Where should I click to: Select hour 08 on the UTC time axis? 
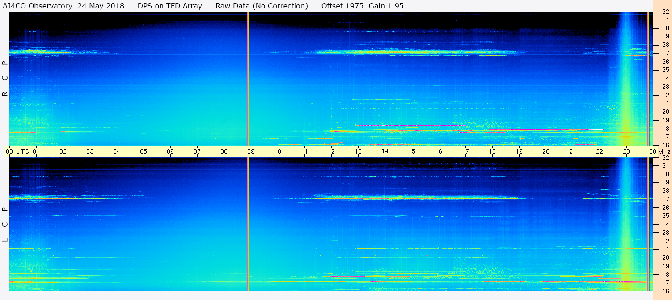[224, 151]
